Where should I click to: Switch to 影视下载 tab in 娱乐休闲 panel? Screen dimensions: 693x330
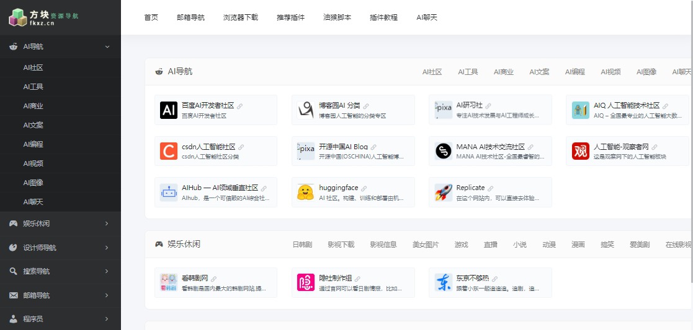coord(341,245)
